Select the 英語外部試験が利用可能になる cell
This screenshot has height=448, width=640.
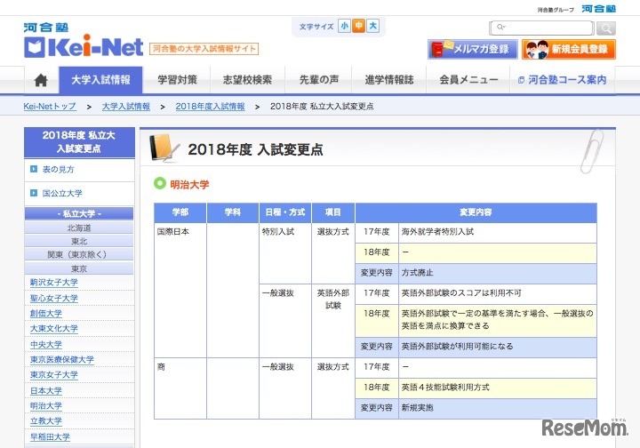(x=498, y=348)
